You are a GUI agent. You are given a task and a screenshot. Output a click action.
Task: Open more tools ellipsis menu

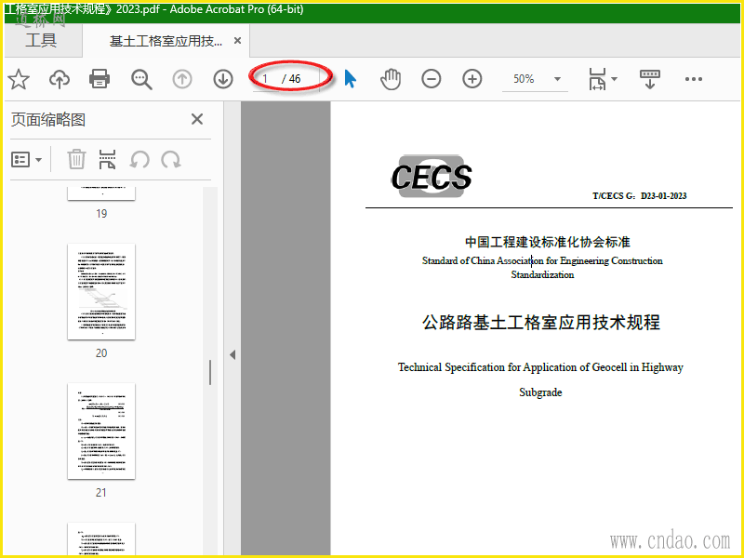[x=693, y=79]
